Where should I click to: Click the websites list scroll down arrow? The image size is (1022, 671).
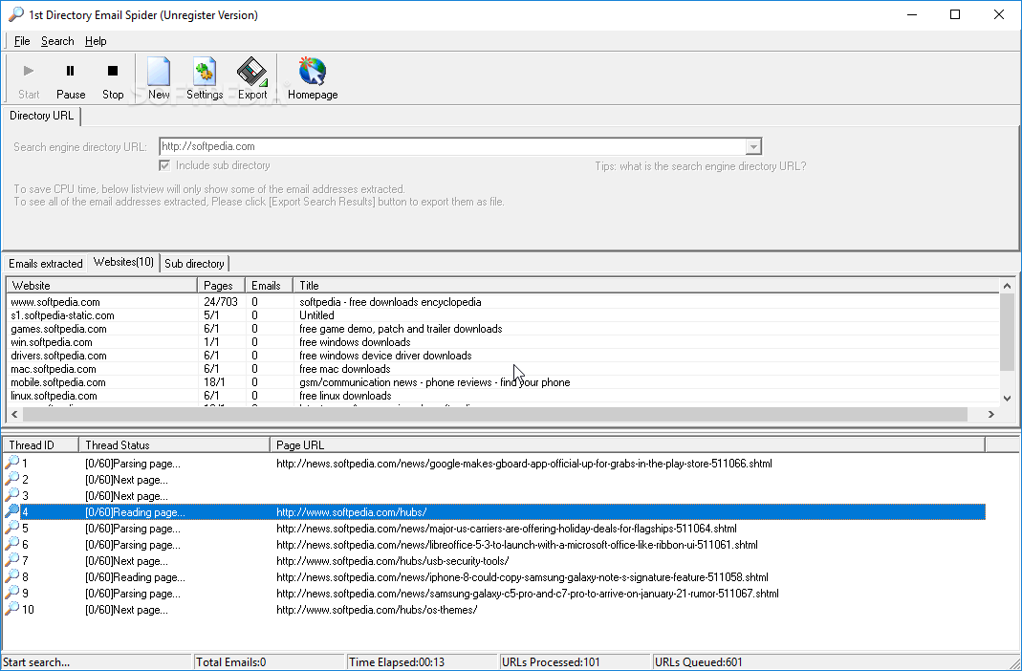[1007, 398]
